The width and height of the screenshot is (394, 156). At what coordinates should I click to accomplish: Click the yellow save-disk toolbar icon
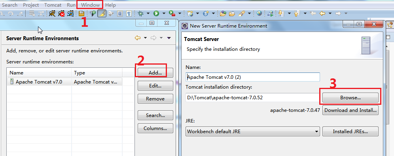pos(81,13)
